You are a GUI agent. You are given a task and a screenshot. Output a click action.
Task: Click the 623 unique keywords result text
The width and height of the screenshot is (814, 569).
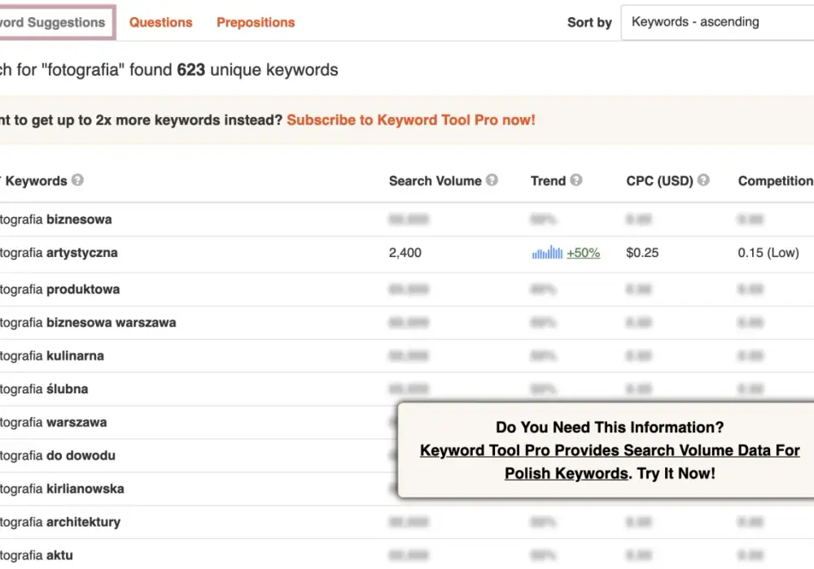257,69
